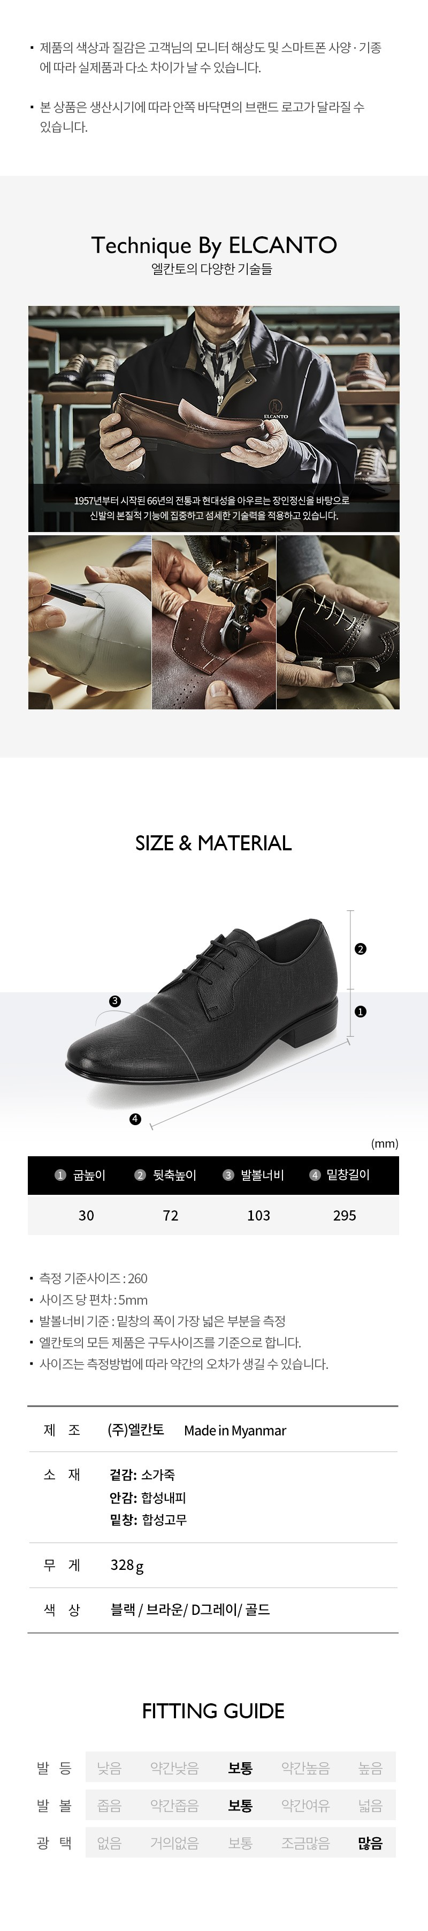
Task: Open the wingtip brogue shoe photo
Action: 338,622
